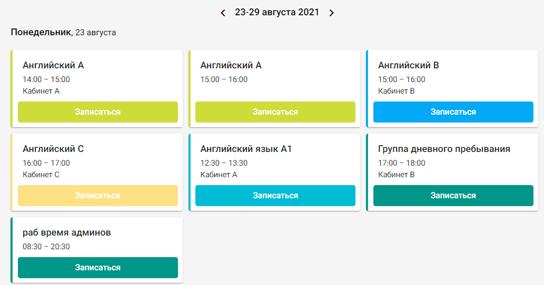Viewport: 544px width, 285px height.
Task: Open the Английский A 15:00 card title
Action: [231, 66]
